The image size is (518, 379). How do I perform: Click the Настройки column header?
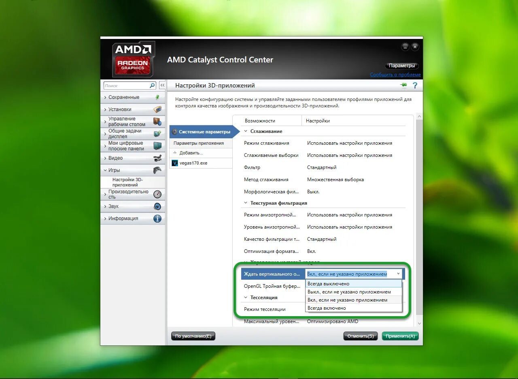[x=318, y=121]
